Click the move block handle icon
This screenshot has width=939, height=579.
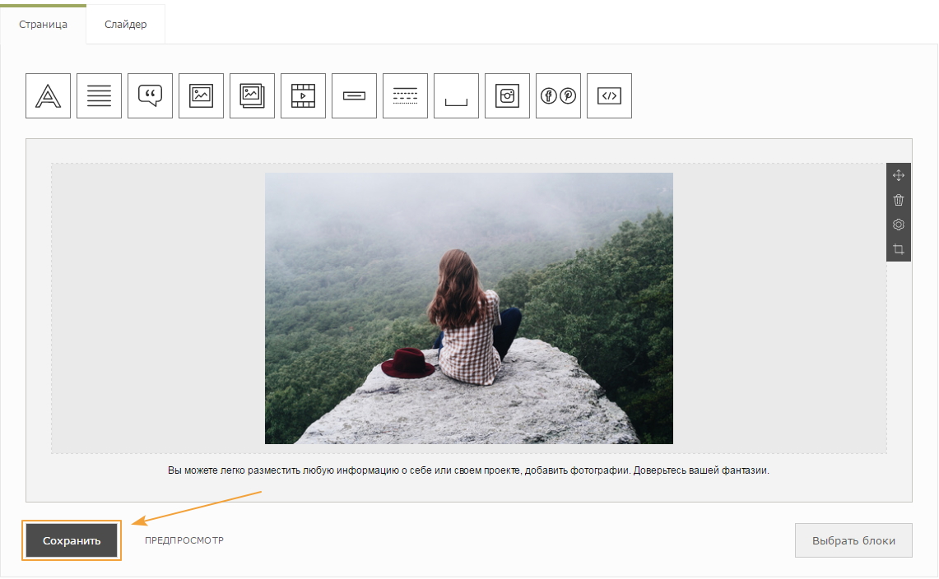(899, 175)
